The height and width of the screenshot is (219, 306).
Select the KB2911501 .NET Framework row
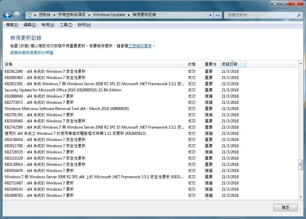click(150, 84)
